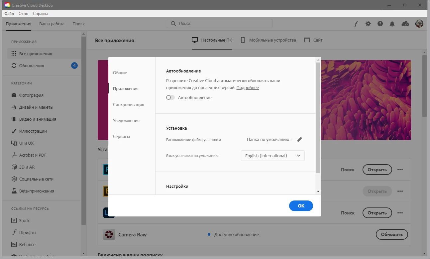
Task: Select Общие in the settings dialog
Action: pyautogui.click(x=120, y=72)
